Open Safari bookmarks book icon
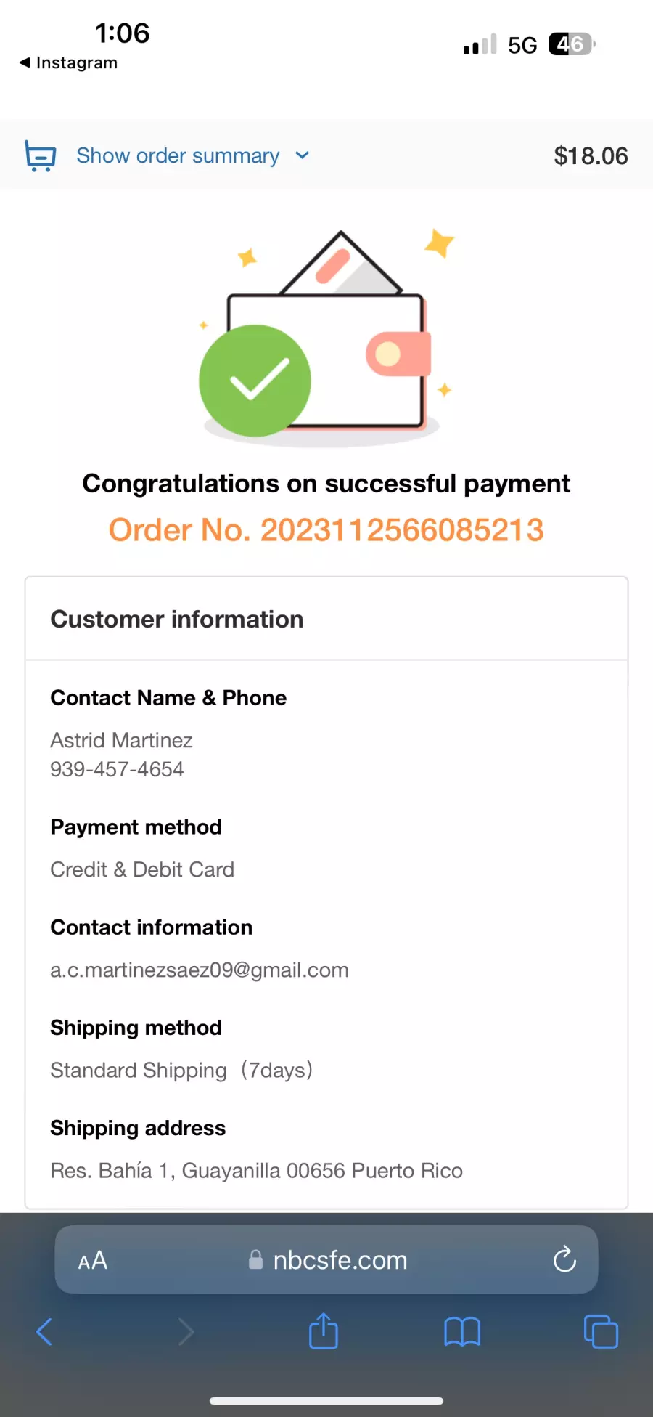Viewport: 653px width, 1417px height. pyautogui.click(x=462, y=1332)
